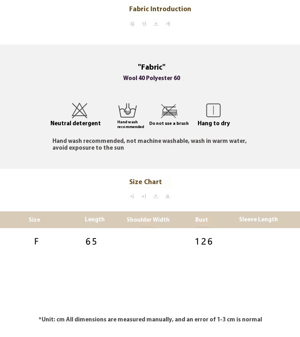Image resolution: width=300 pixels, height=337 pixels.
Task: Click the unit measurement disclaimer note
Action: coord(150,319)
